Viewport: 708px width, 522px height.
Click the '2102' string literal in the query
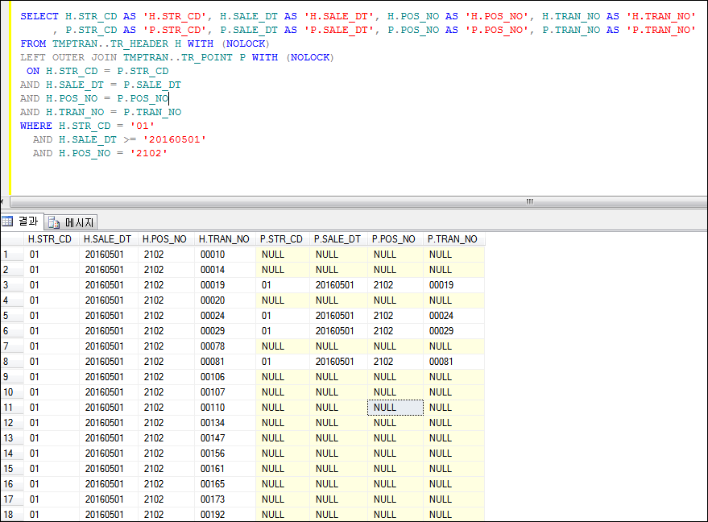tap(149, 153)
